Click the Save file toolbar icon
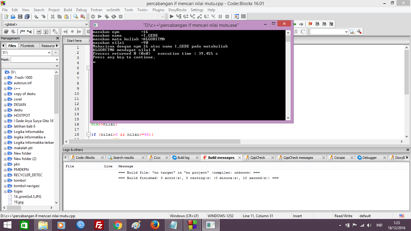Screen dimensions: 411x231 20,17
